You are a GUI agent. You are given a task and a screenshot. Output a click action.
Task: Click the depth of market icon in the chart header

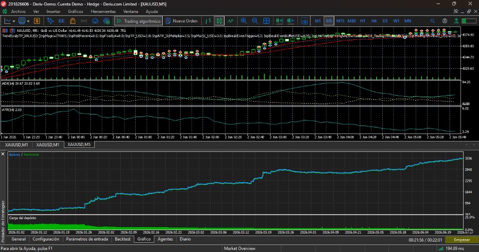point(5,30)
